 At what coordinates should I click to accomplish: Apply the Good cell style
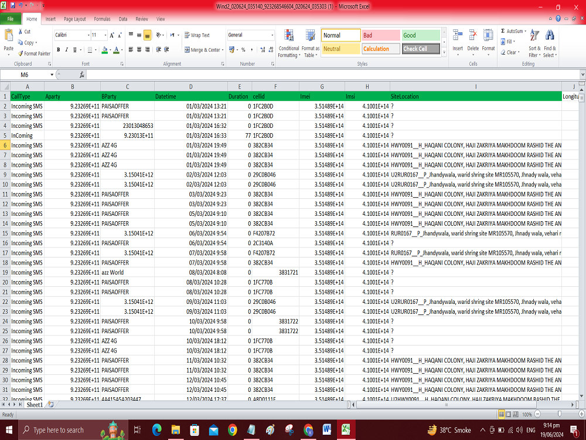pyautogui.click(x=420, y=35)
